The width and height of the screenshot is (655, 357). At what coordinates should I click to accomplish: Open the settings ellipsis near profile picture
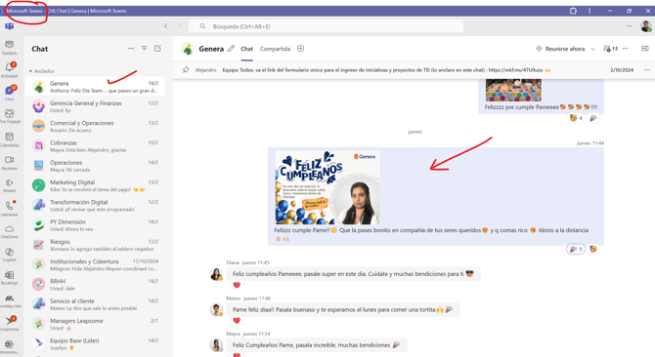click(630, 26)
